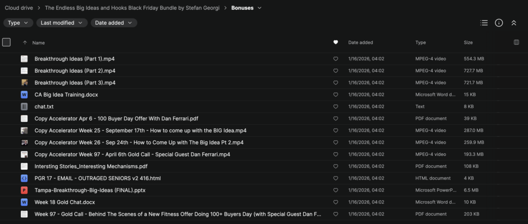Viewport: 528px width, 224px height.
Task: Select Intersting Stories_Interesting Mechanisms.pdf name
Action: point(91,166)
